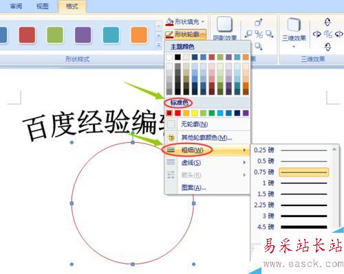Image resolution: width=344 pixels, height=274 pixels.
Task: Click the green rotation handle above circle
Action: [133, 133]
